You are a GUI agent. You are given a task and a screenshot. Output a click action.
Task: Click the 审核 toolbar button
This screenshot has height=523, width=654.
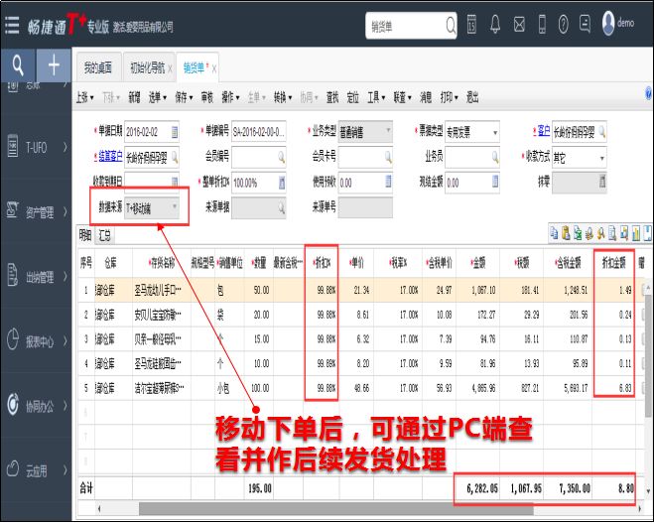[206, 97]
